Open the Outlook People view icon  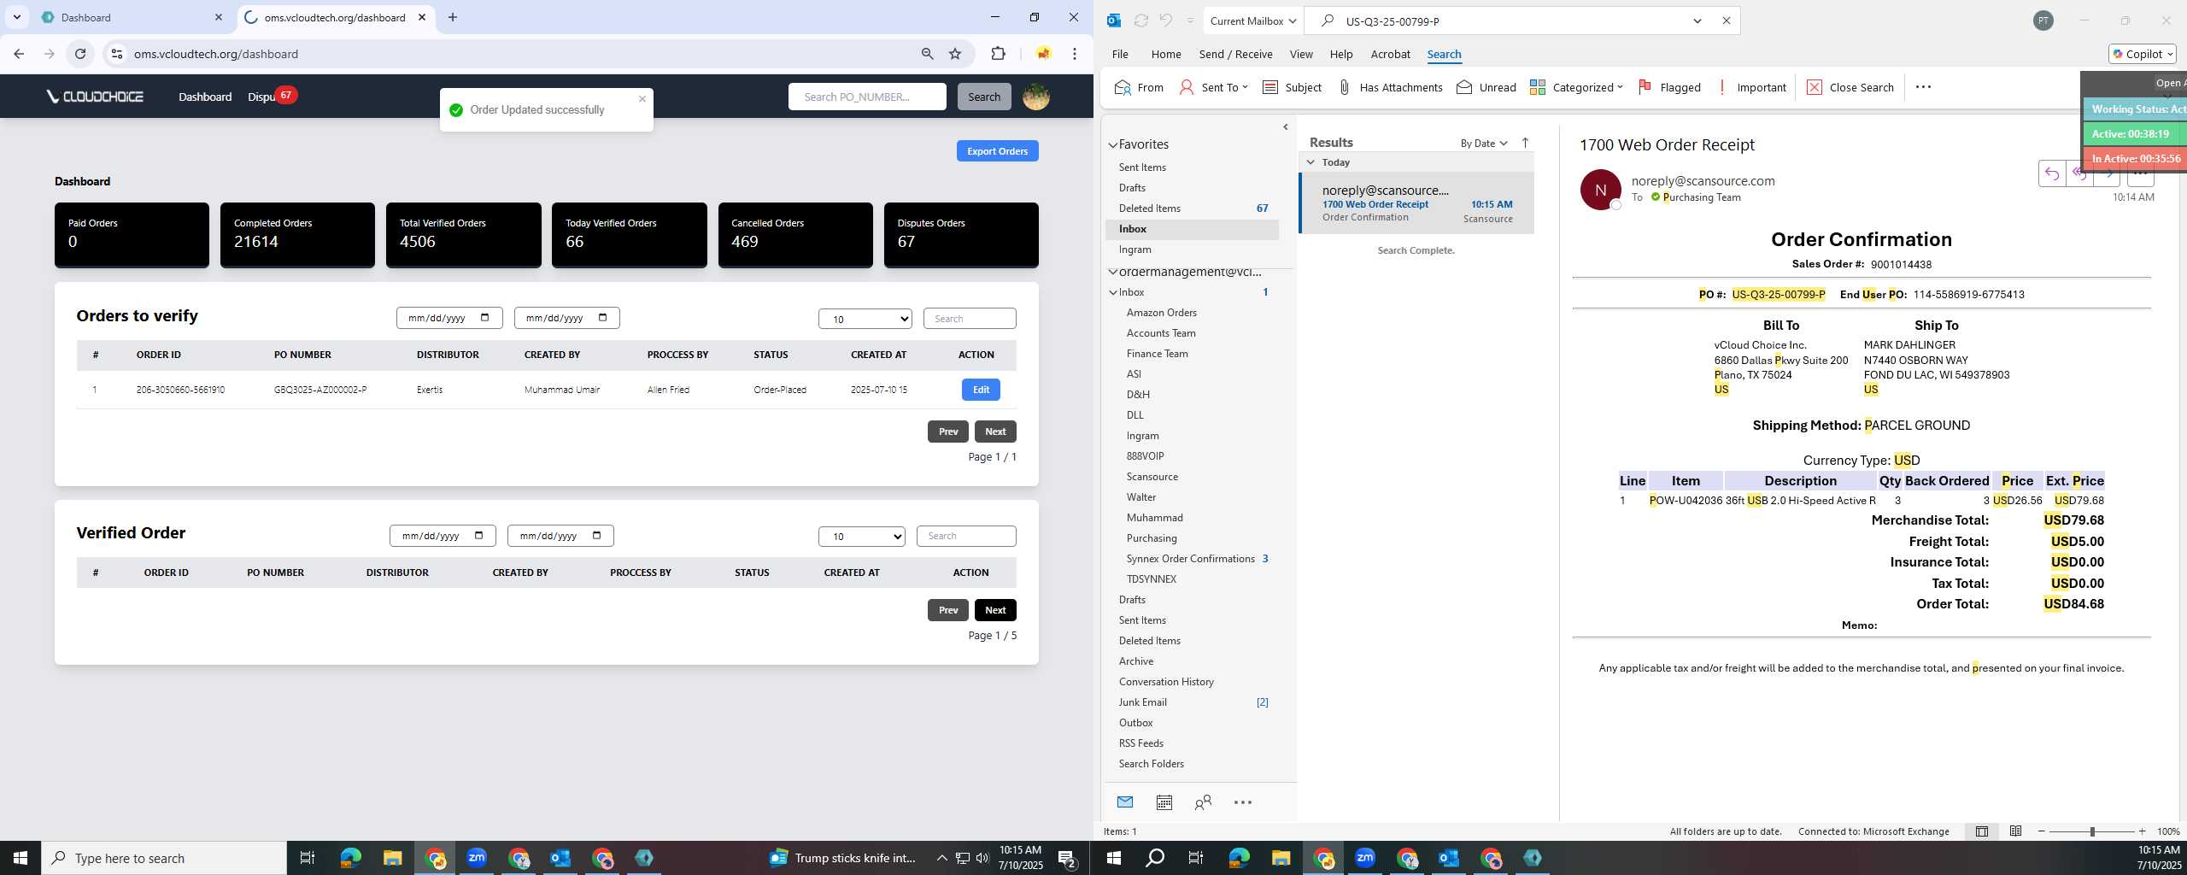[1203, 802]
